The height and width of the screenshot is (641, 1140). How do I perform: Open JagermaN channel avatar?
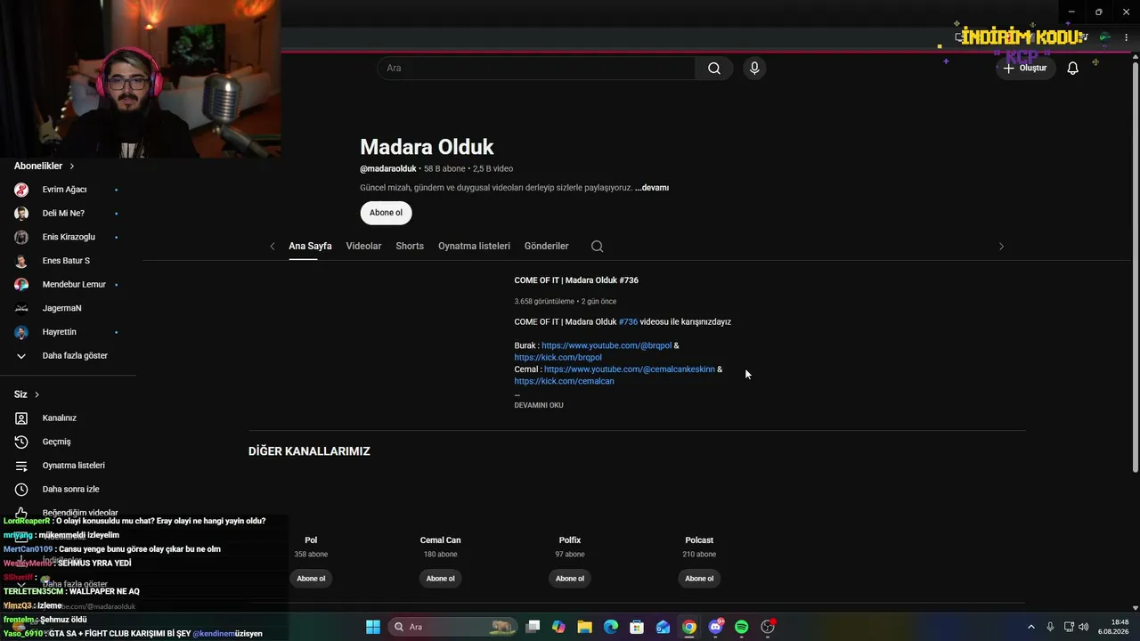21,308
